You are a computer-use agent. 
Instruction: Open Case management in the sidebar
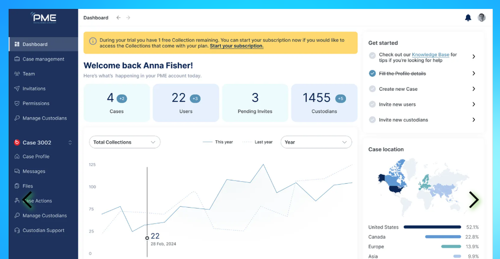click(43, 59)
